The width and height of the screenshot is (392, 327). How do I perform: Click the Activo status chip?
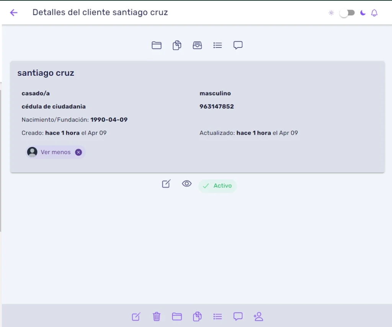point(217,186)
